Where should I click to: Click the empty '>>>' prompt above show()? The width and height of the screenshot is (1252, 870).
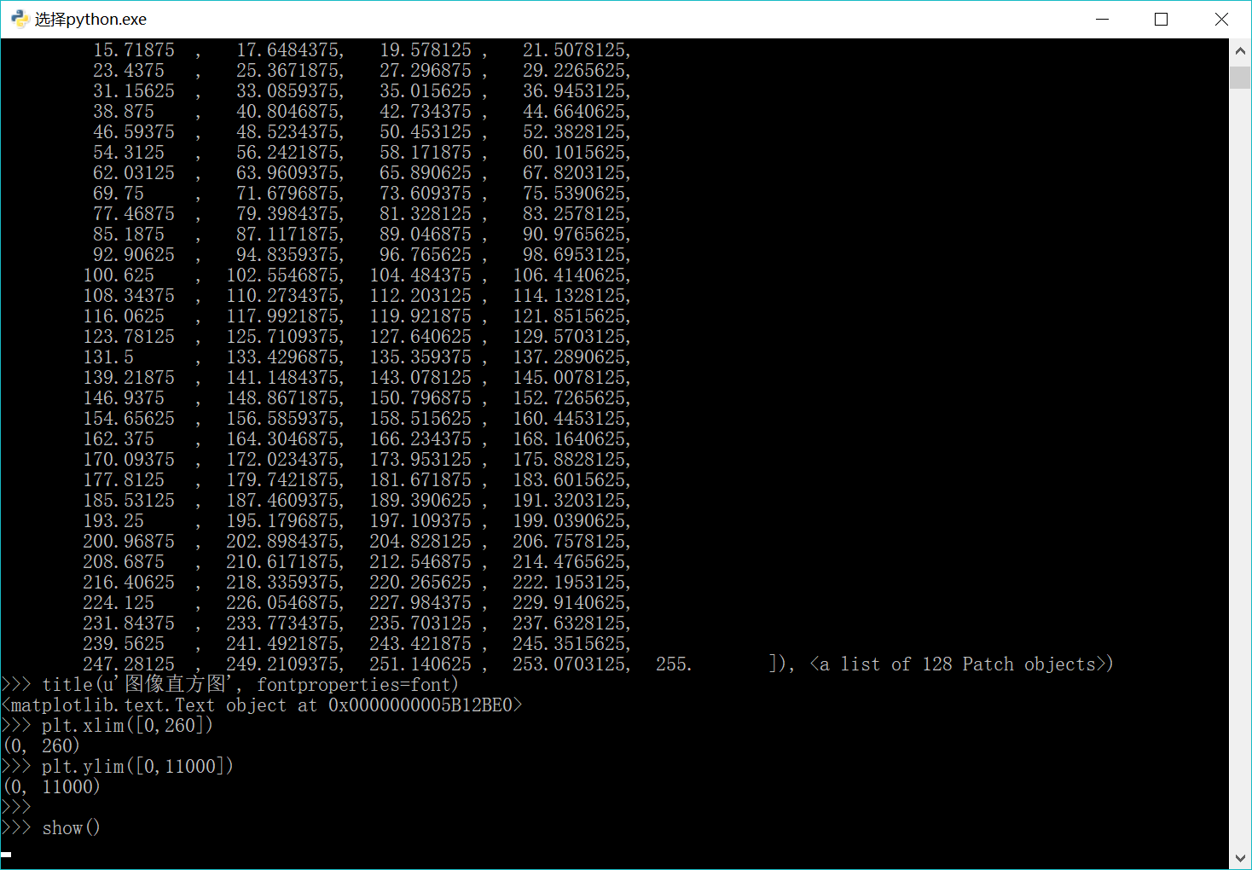click(x=16, y=807)
